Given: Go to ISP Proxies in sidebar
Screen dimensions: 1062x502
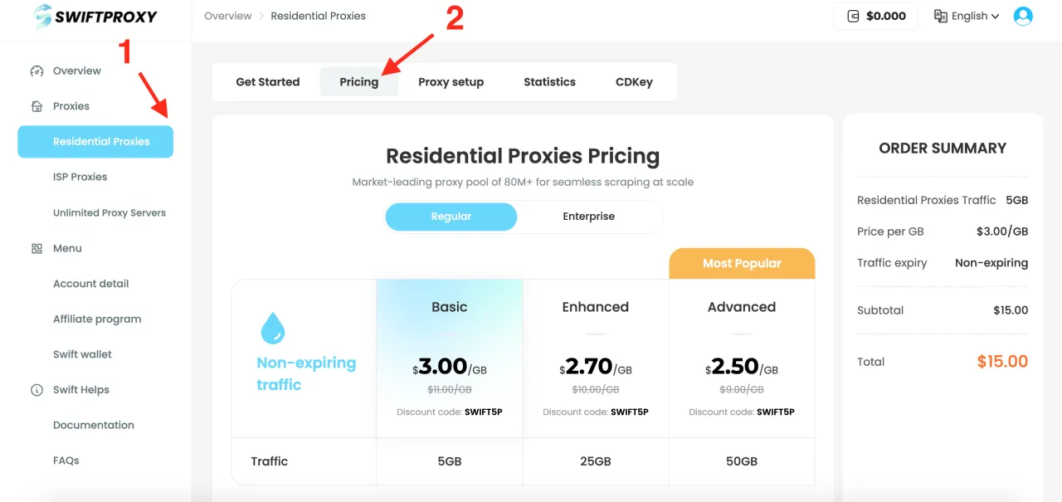Looking at the screenshot, I should (x=80, y=177).
